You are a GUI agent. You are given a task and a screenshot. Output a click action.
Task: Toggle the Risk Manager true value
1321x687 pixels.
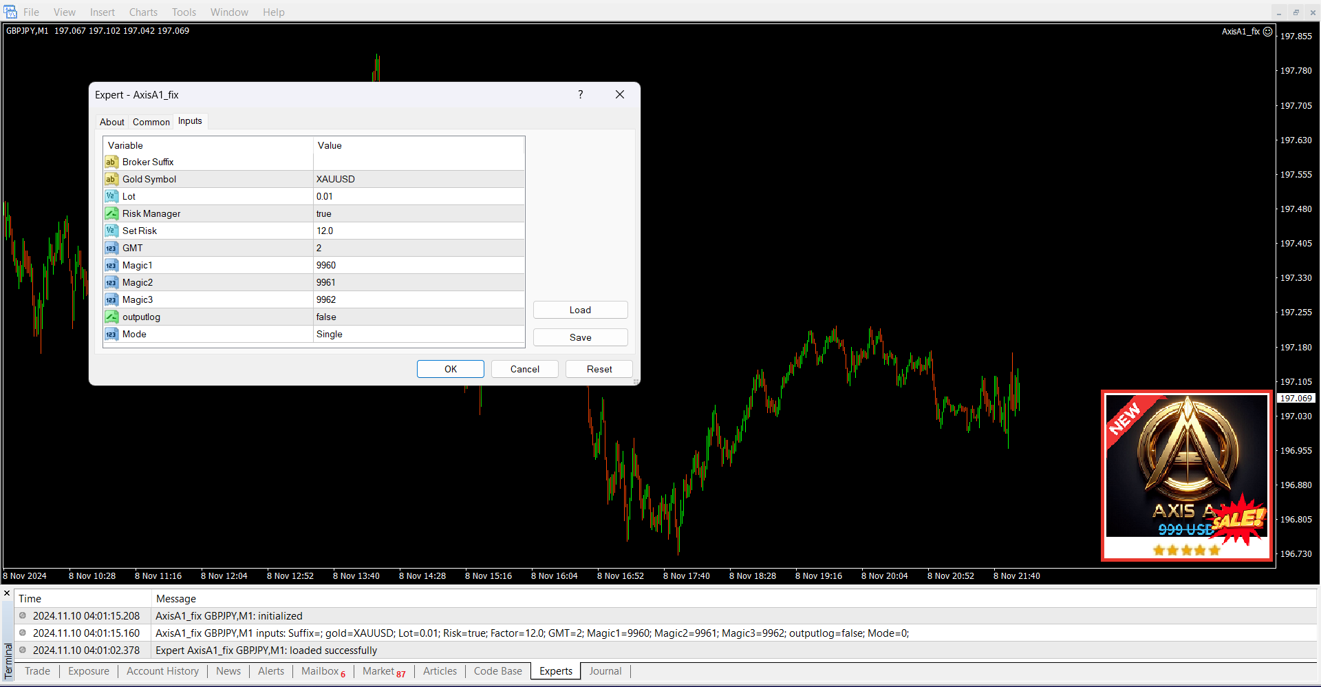click(418, 213)
